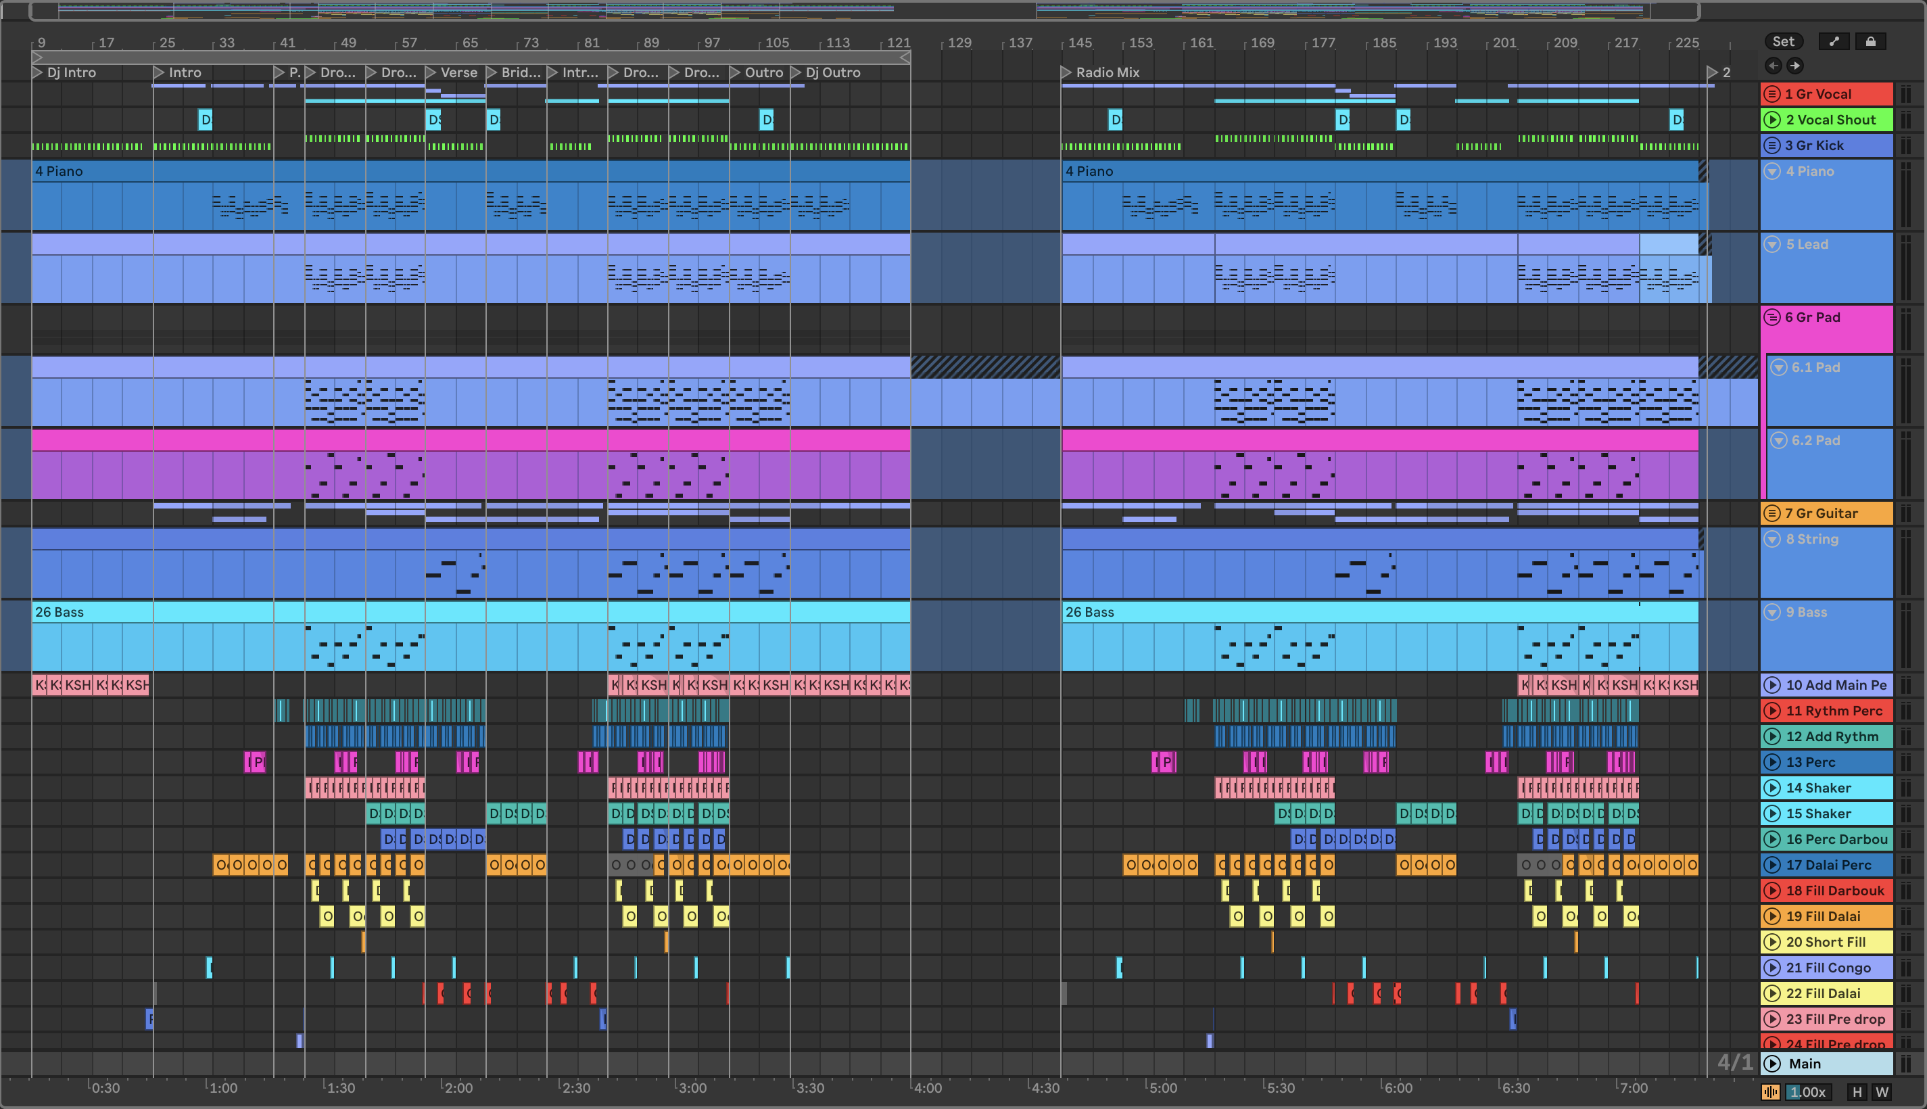Click the W optimize width button
Viewport: 1927px width, 1109px height.
1881,1092
